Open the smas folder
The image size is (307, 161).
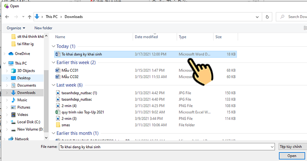[x=66, y=125]
